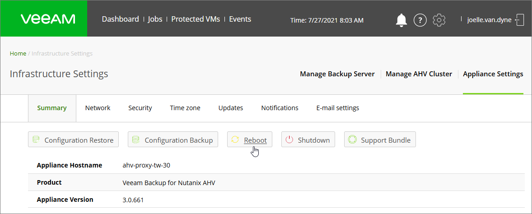The image size is (532, 214).
Task: Open the Dashboard menu
Action: click(121, 19)
